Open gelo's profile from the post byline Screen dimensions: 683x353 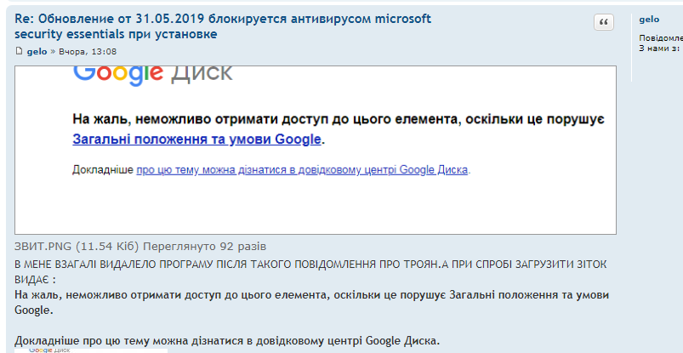tap(37, 52)
